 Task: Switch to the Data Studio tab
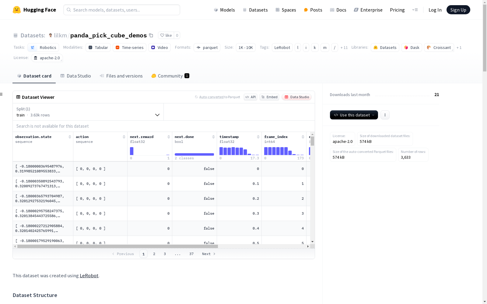(75, 76)
